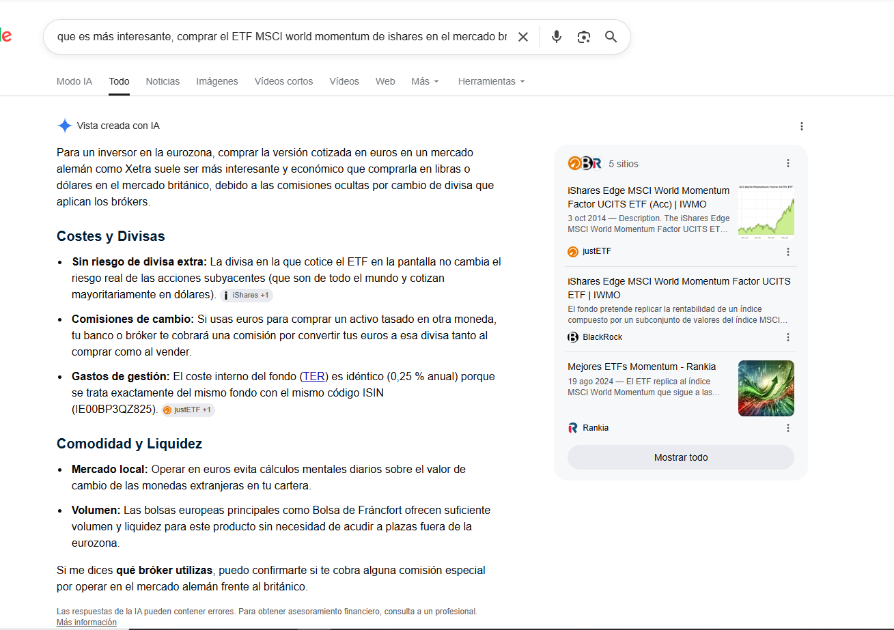
Task: Switch to the Noticias tab
Action: (x=163, y=81)
